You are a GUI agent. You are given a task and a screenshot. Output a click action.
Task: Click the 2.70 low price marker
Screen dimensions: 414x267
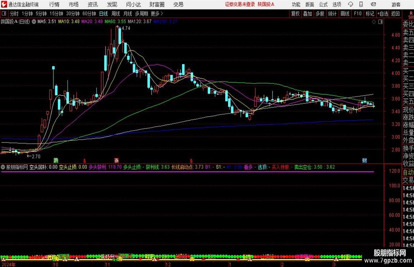pos(36,157)
